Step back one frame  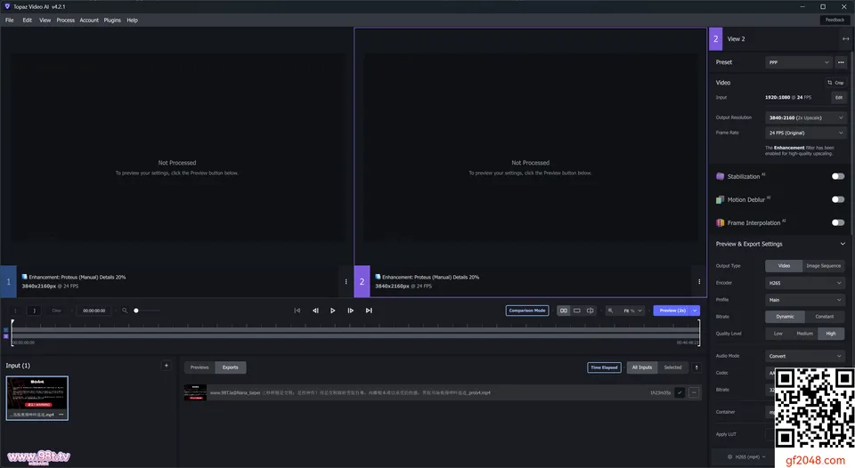(315, 311)
